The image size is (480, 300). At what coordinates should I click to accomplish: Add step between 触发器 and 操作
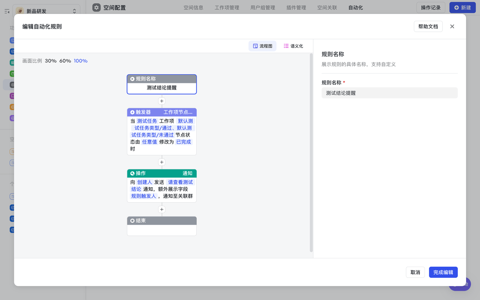click(x=162, y=162)
